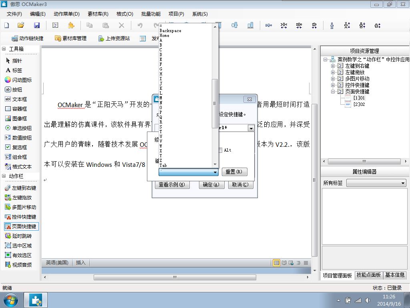
Task: Open the 所有标签 dropdown
Action: pos(376,183)
